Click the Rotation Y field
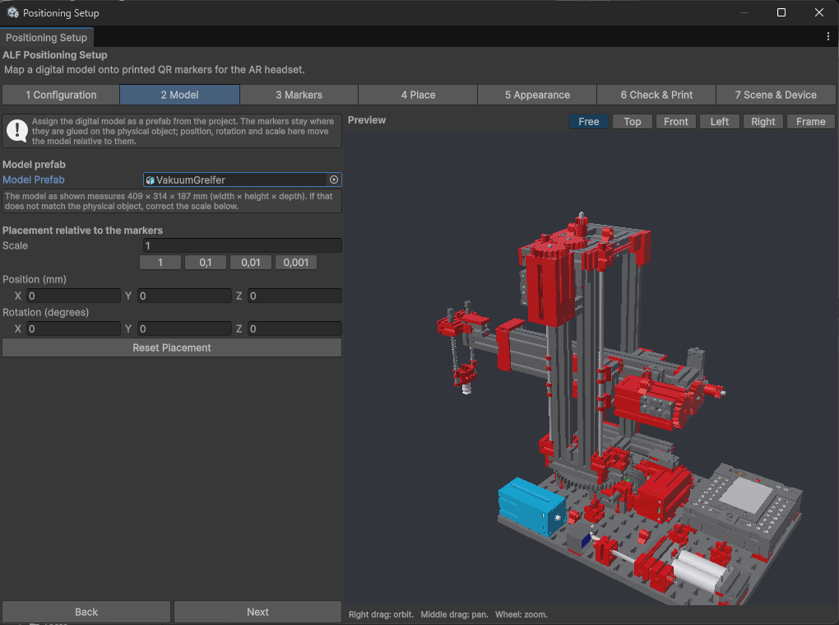839x625 pixels. click(184, 329)
